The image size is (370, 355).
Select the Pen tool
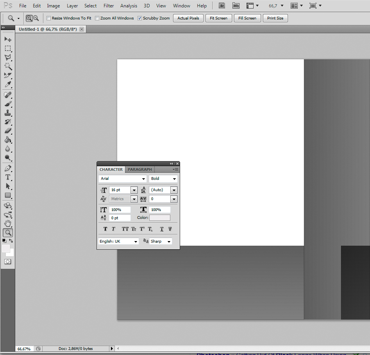tap(8, 169)
